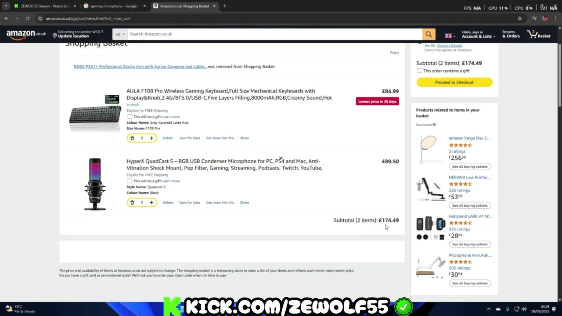
Task: Click Delete for AULA keyboard
Action: pyautogui.click(x=168, y=138)
